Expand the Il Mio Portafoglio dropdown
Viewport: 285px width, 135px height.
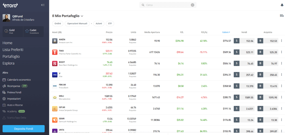(x=82, y=16)
